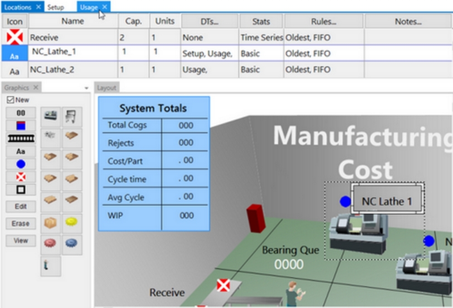Click the Receive row red X icon
Viewport: 453px width, 308px height.
click(15, 37)
